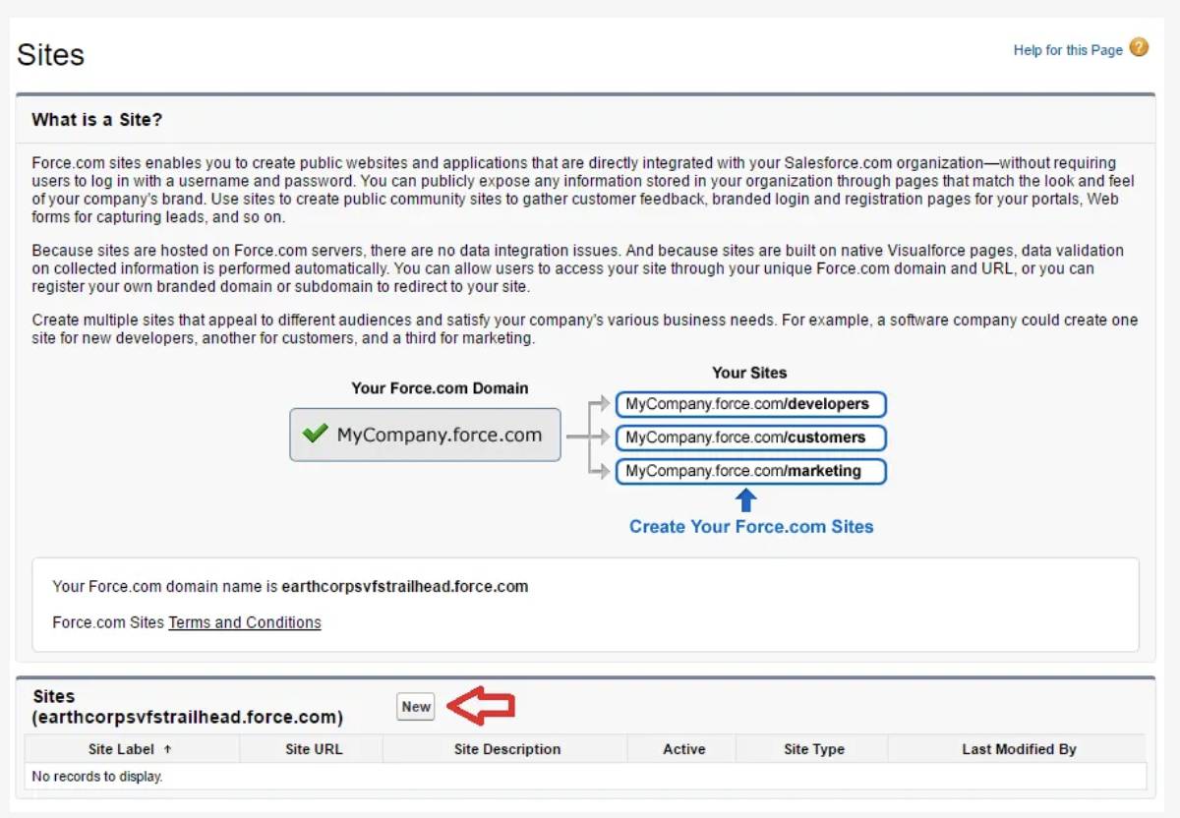Click the sort ascending arrow beside Site Label
This screenshot has height=818, width=1180.
(x=167, y=749)
